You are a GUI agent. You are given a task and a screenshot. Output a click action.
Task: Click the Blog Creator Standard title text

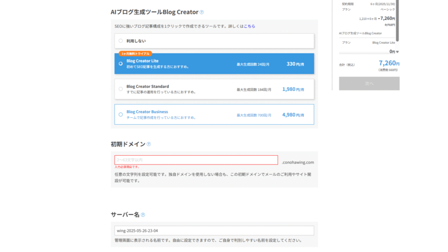pyautogui.click(x=148, y=86)
